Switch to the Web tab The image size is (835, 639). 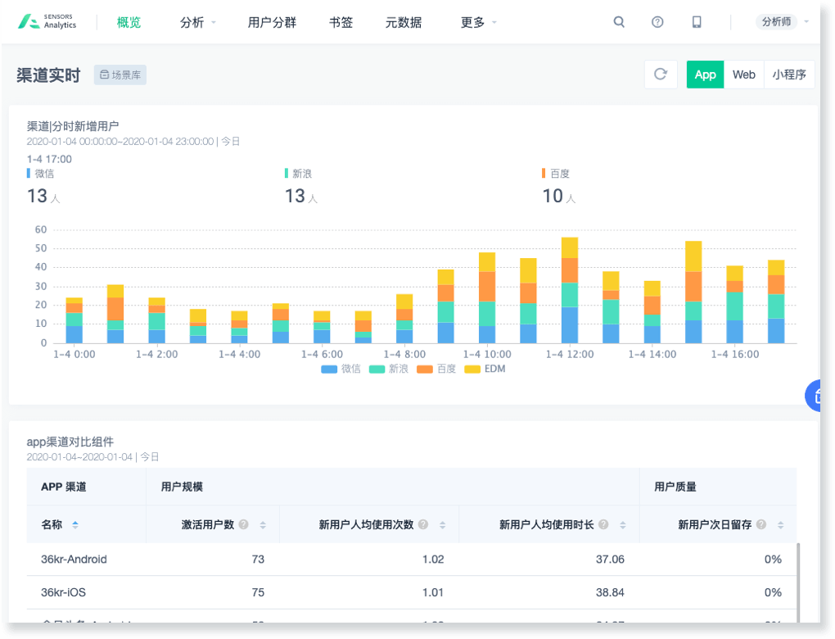pyautogui.click(x=743, y=75)
